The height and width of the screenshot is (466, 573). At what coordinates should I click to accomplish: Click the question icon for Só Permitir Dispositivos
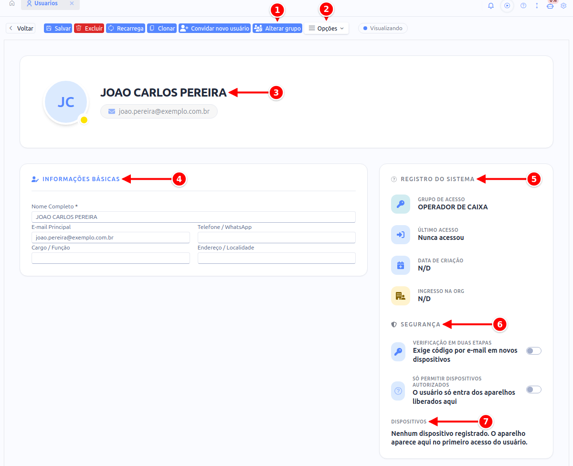(398, 391)
